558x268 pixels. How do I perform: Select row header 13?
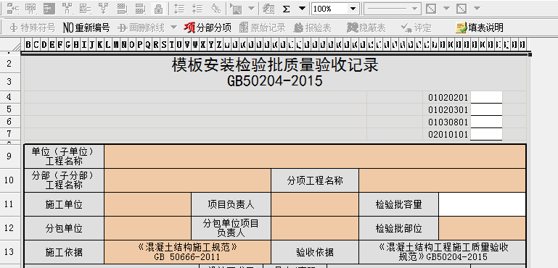9,252
